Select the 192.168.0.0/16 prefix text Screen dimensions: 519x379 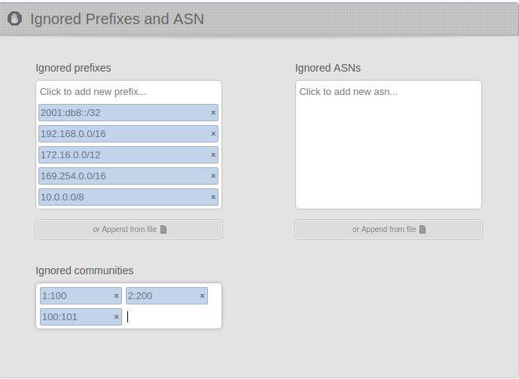(x=73, y=133)
